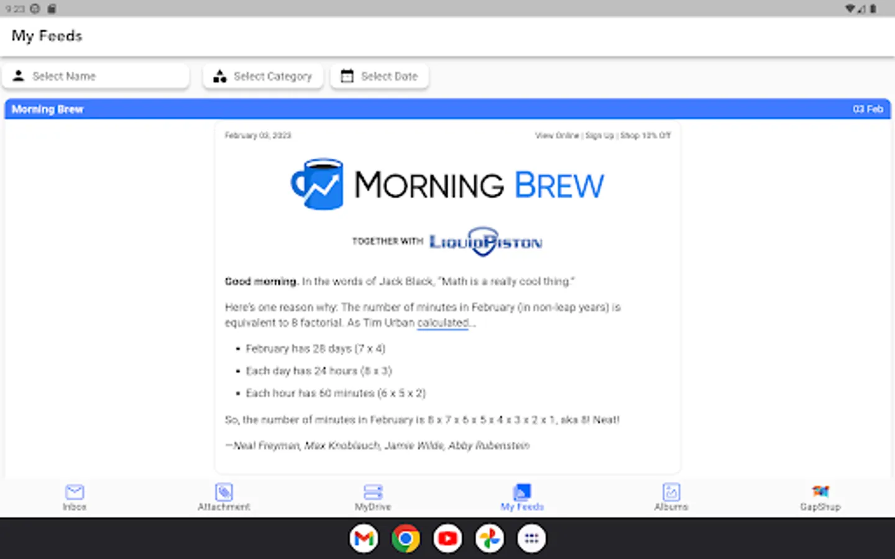This screenshot has height=559, width=895.
Task: Click the battery status icon
Action: tap(873, 9)
